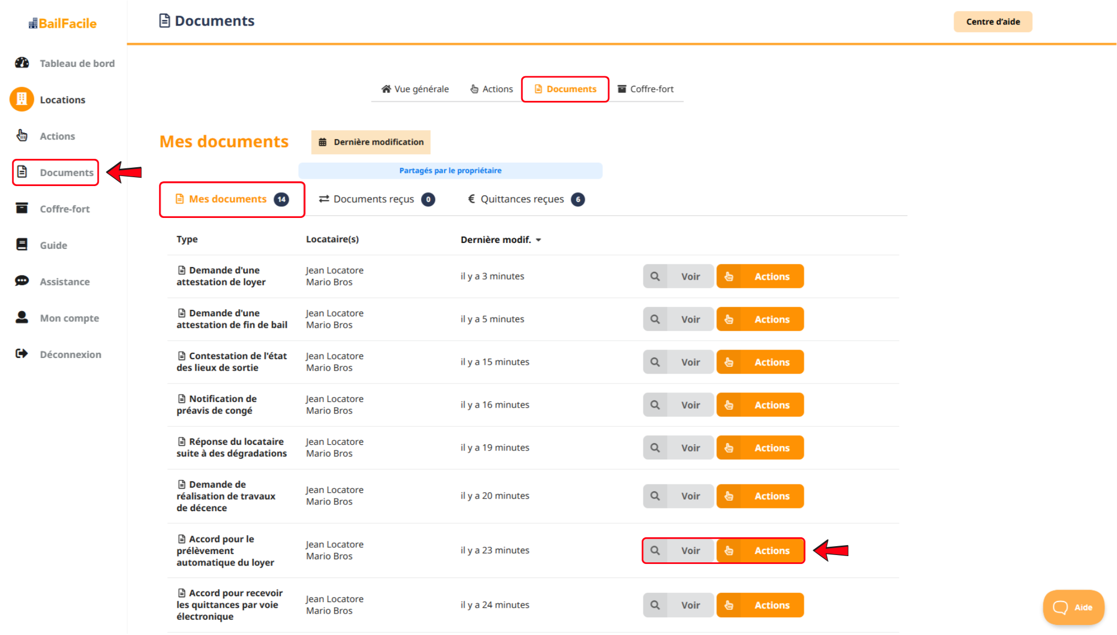Open the Guide book icon
Image resolution: width=1117 pixels, height=635 pixels.
tap(22, 245)
